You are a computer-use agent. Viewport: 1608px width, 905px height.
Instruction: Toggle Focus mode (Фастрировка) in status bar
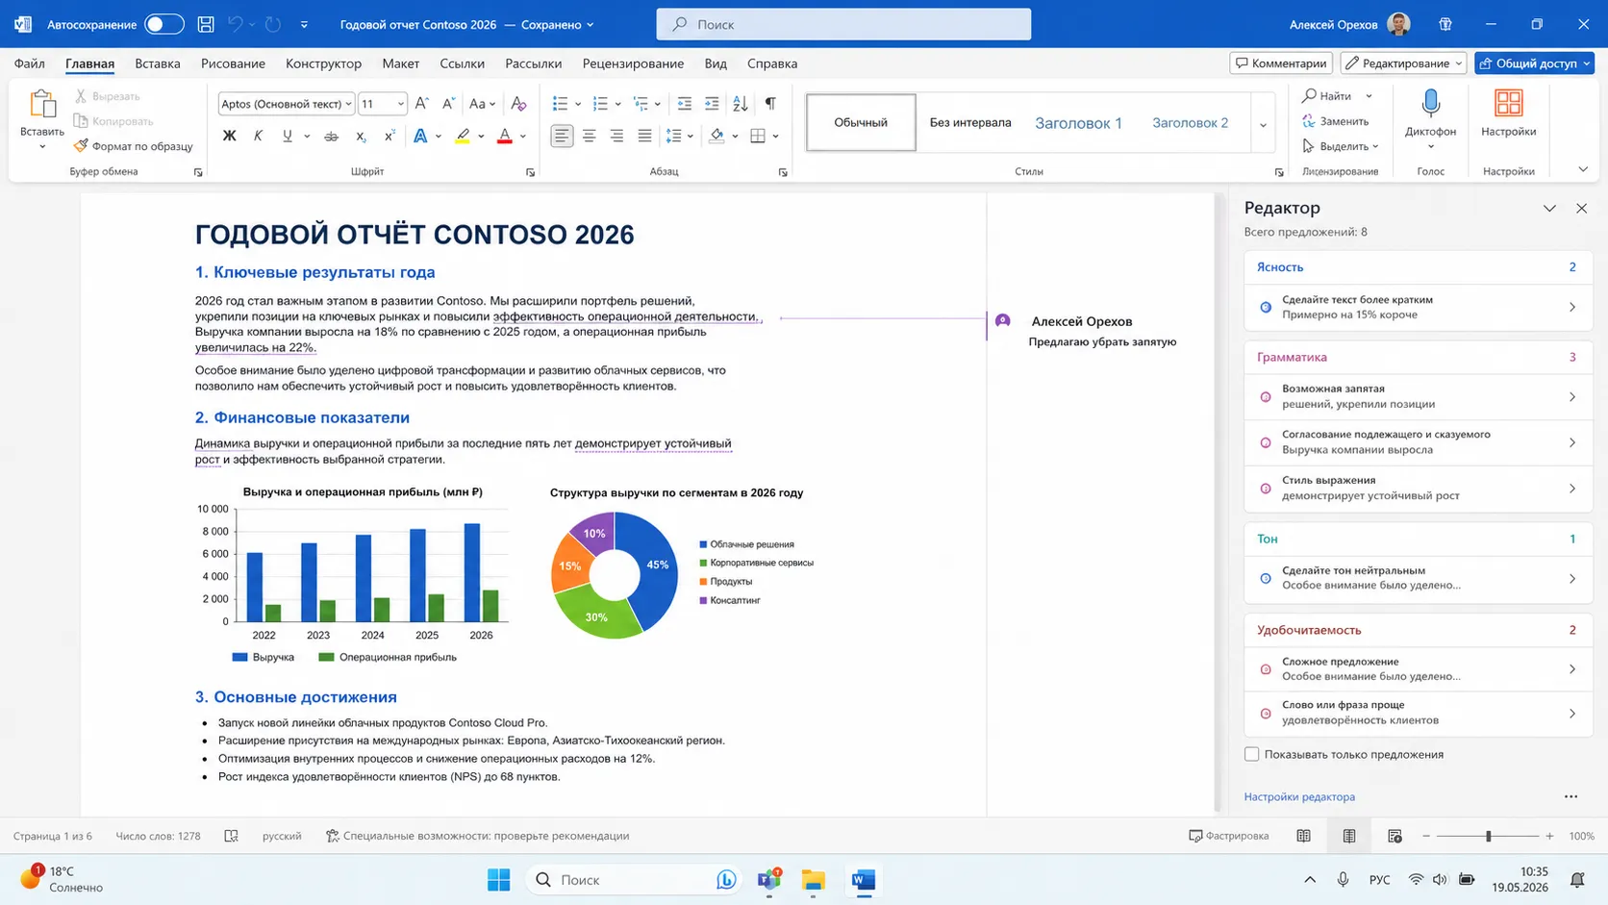tap(1229, 836)
